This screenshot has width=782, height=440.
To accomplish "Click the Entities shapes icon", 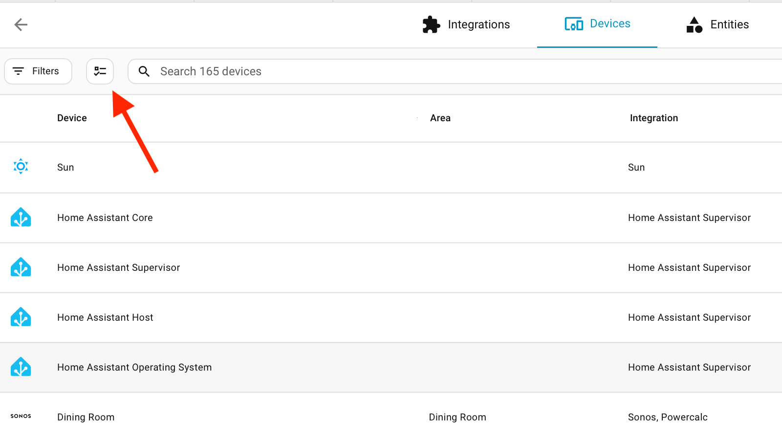I will pyautogui.click(x=695, y=24).
